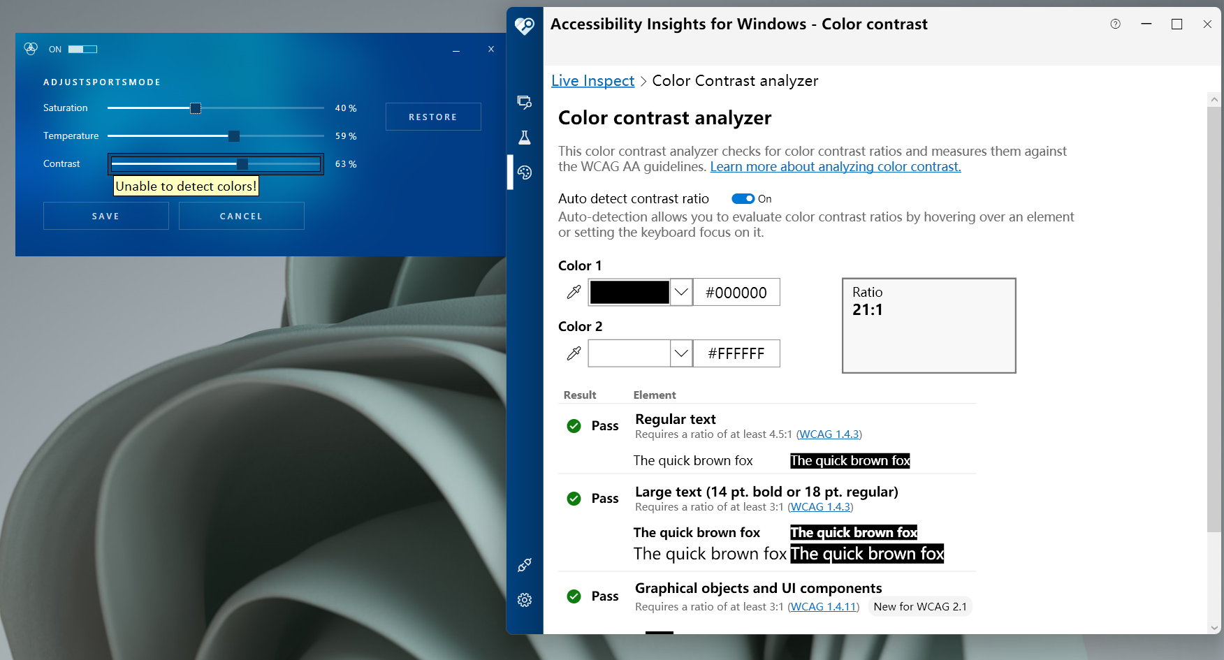Click the 'ADJUSTSPORTSMODE' heading
Viewport: 1224px width, 660px height.
[x=102, y=82]
